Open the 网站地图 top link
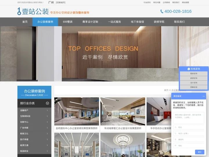The image size is (209, 157). (x=185, y=2)
